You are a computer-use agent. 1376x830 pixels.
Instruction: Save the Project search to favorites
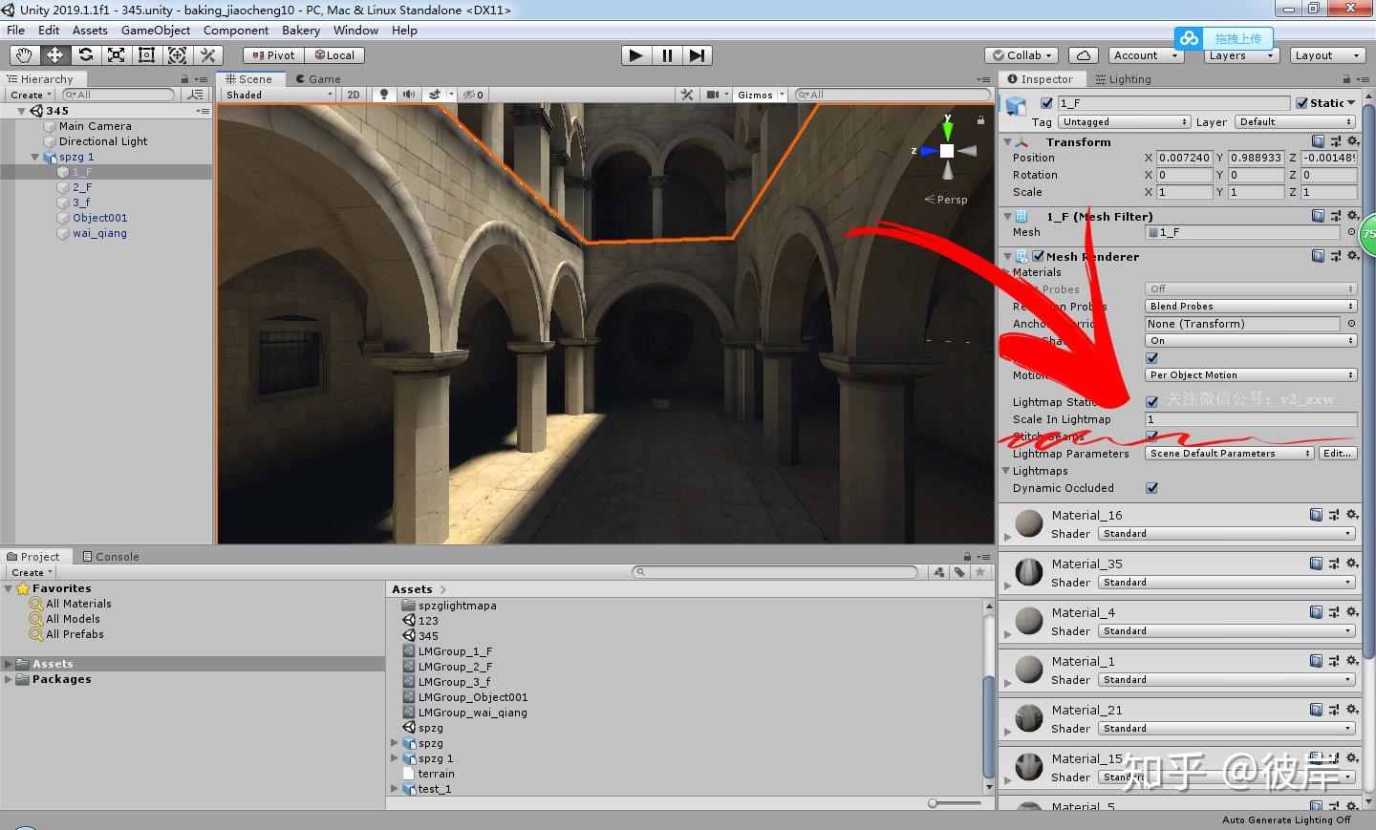(x=979, y=572)
